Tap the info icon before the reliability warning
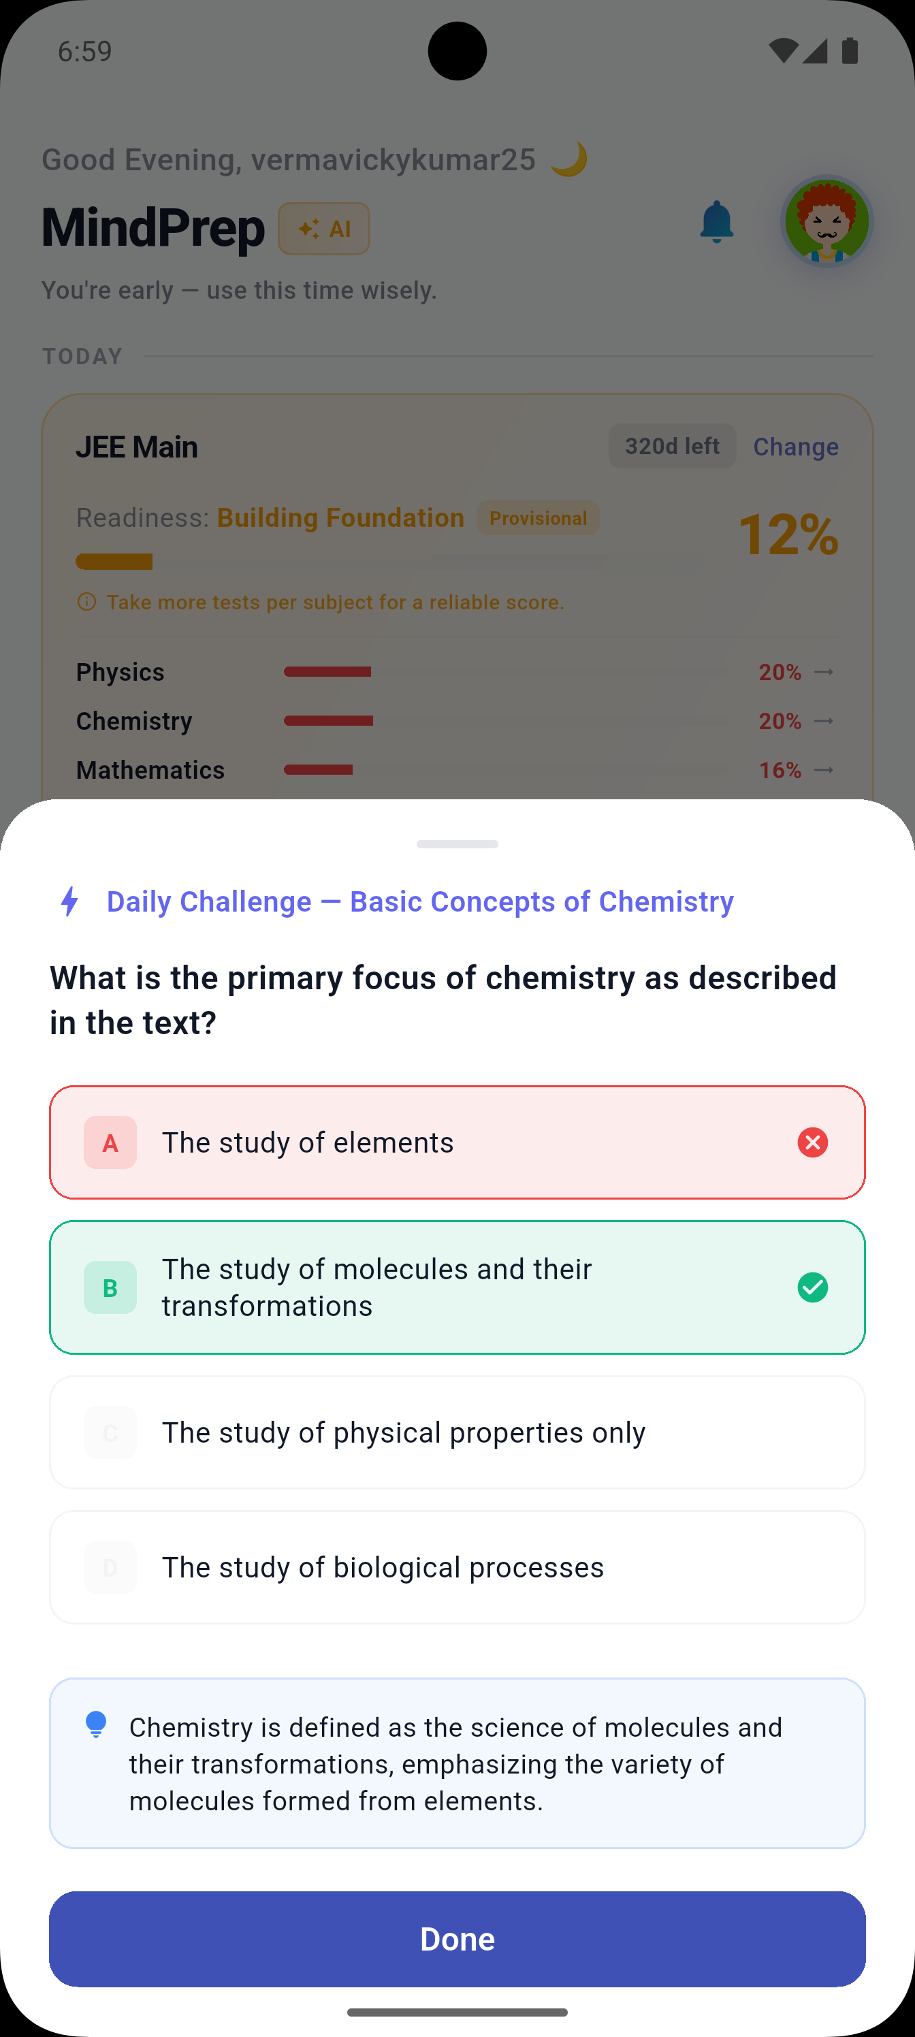Viewport: 915px width, 2037px height. click(x=86, y=602)
